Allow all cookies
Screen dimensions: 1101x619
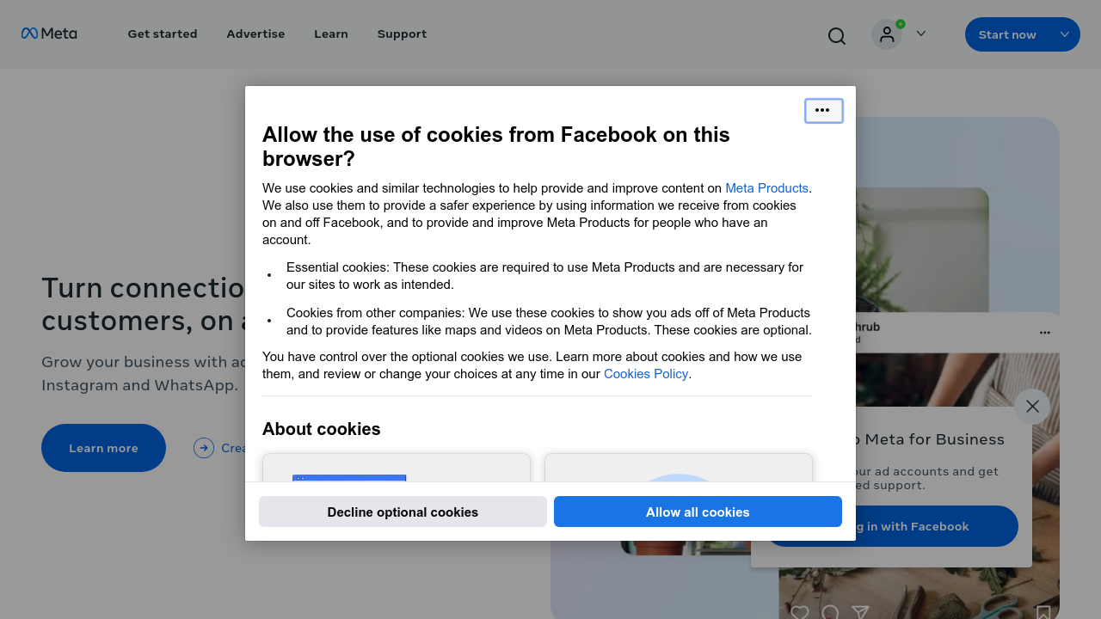[698, 512]
